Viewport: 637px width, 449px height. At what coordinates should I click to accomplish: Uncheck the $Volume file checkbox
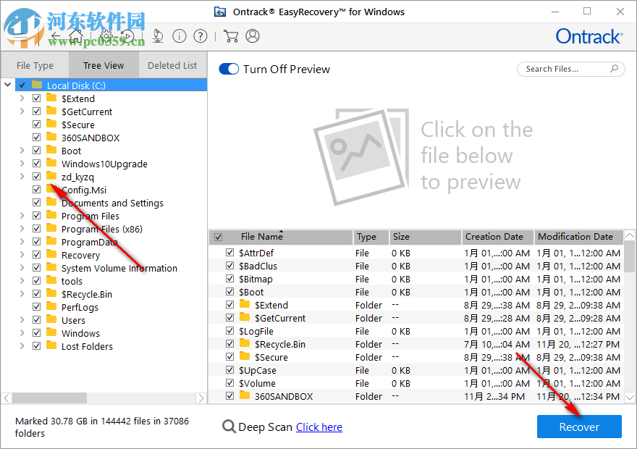click(x=230, y=383)
